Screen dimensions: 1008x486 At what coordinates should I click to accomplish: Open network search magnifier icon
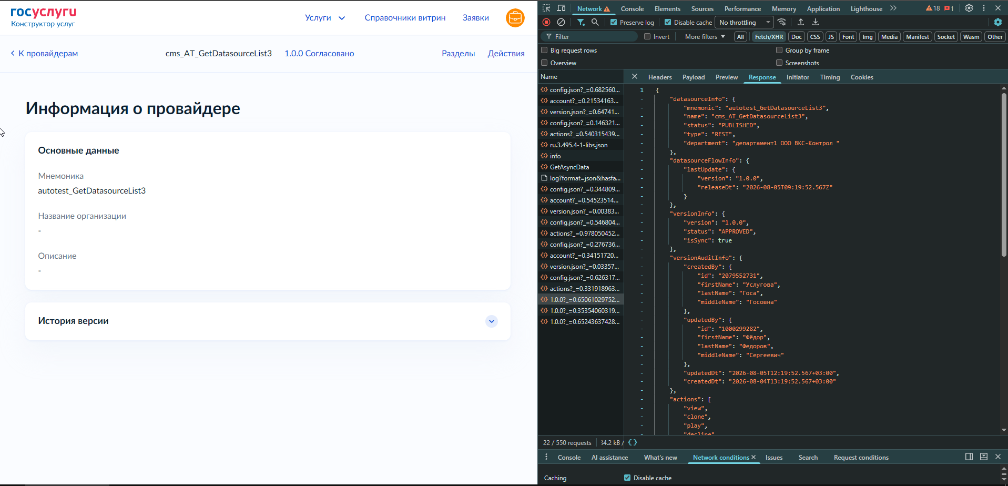pyautogui.click(x=595, y=22)
